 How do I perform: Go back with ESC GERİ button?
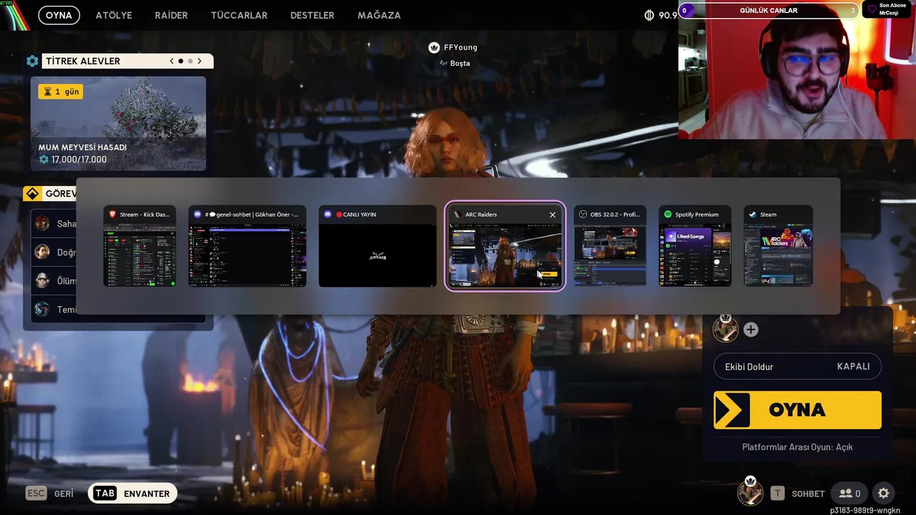click(50, 494)
